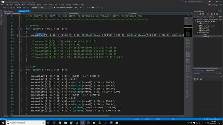Screen dimensions: 223x125
Task: Open the Help menu
Action: point(82,5)
